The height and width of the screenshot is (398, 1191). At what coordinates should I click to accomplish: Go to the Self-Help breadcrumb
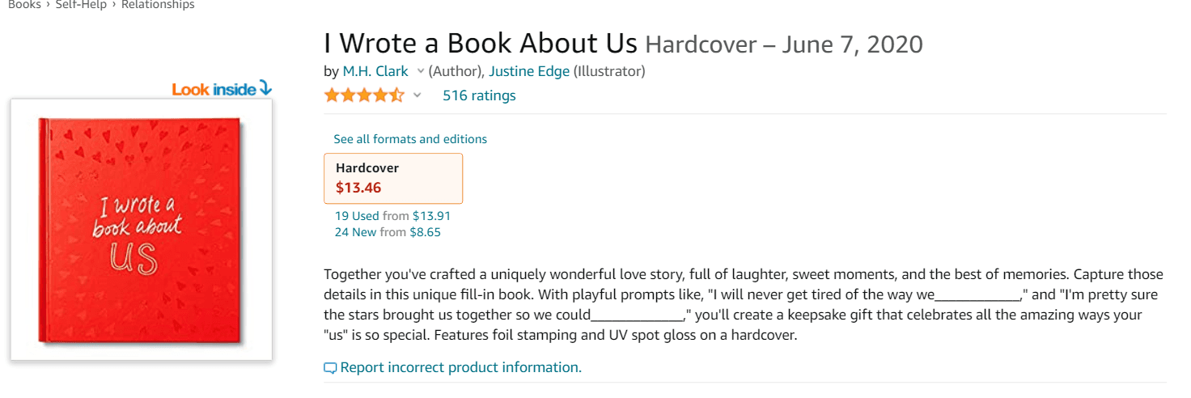[x=82, y=5]
